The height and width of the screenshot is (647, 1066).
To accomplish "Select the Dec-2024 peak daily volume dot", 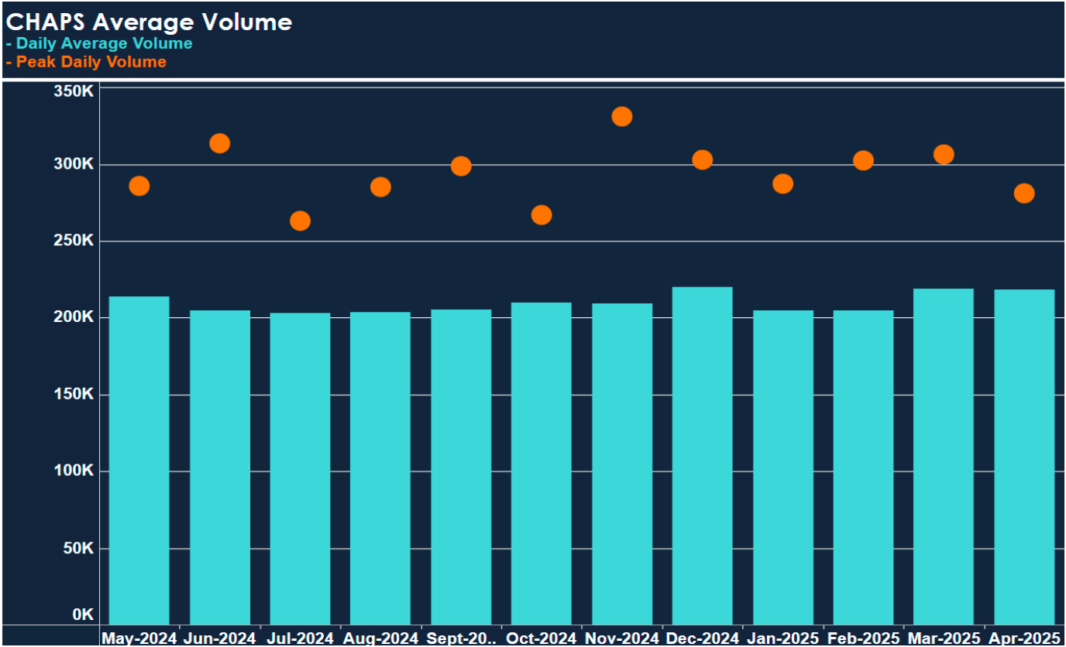I will click(703, 159).
